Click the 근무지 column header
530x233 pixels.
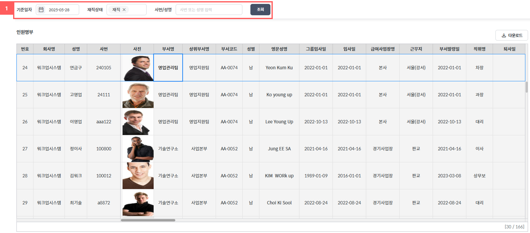(x=416, y=49)
